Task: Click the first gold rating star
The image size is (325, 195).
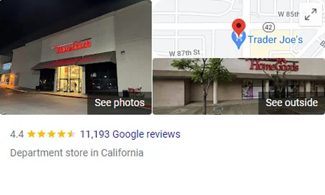Action: coord(31,134)
